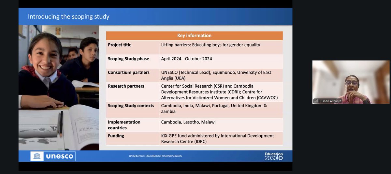Image resolution: width=391 pixels, height=174 pixels.
Task: Click the 'Research partners' label
Action: point(126,86)
